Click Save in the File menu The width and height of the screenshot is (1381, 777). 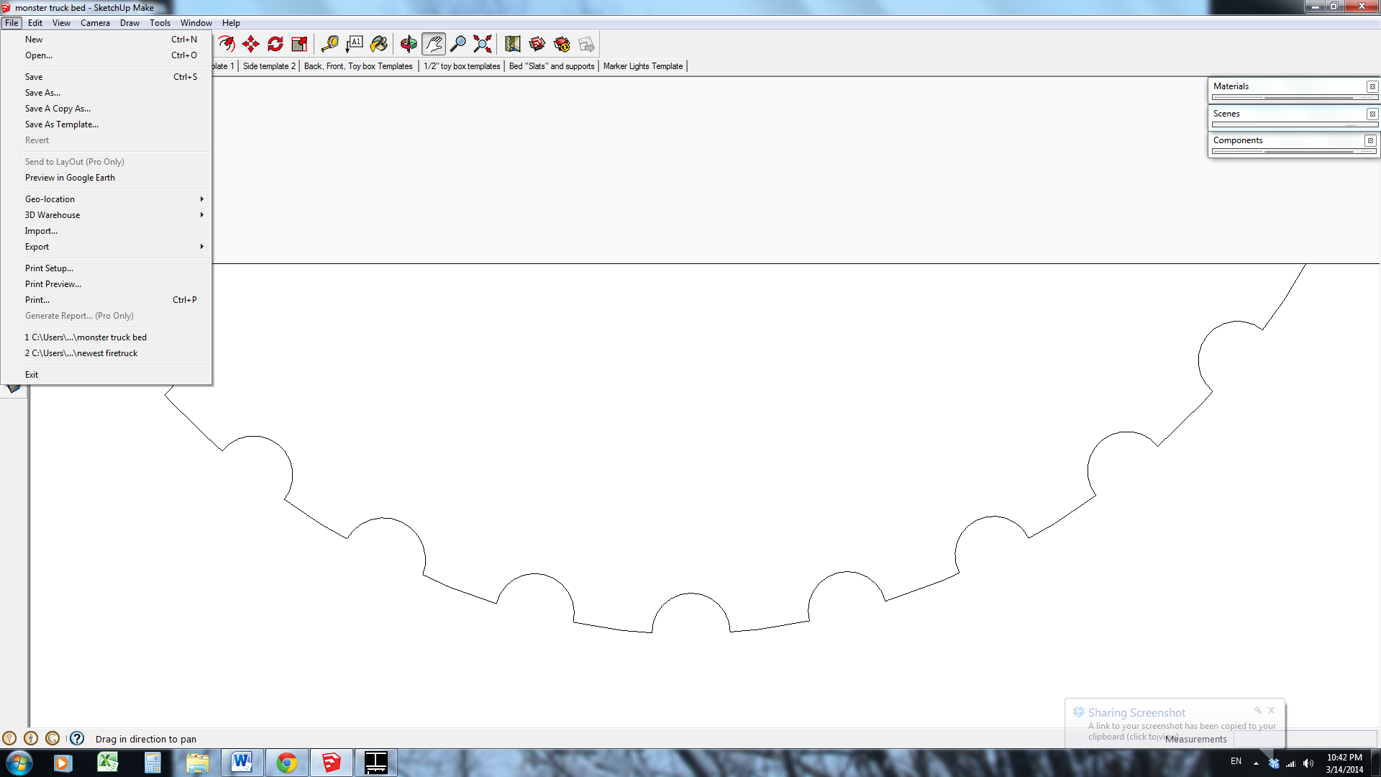click(x=106, y=77)
